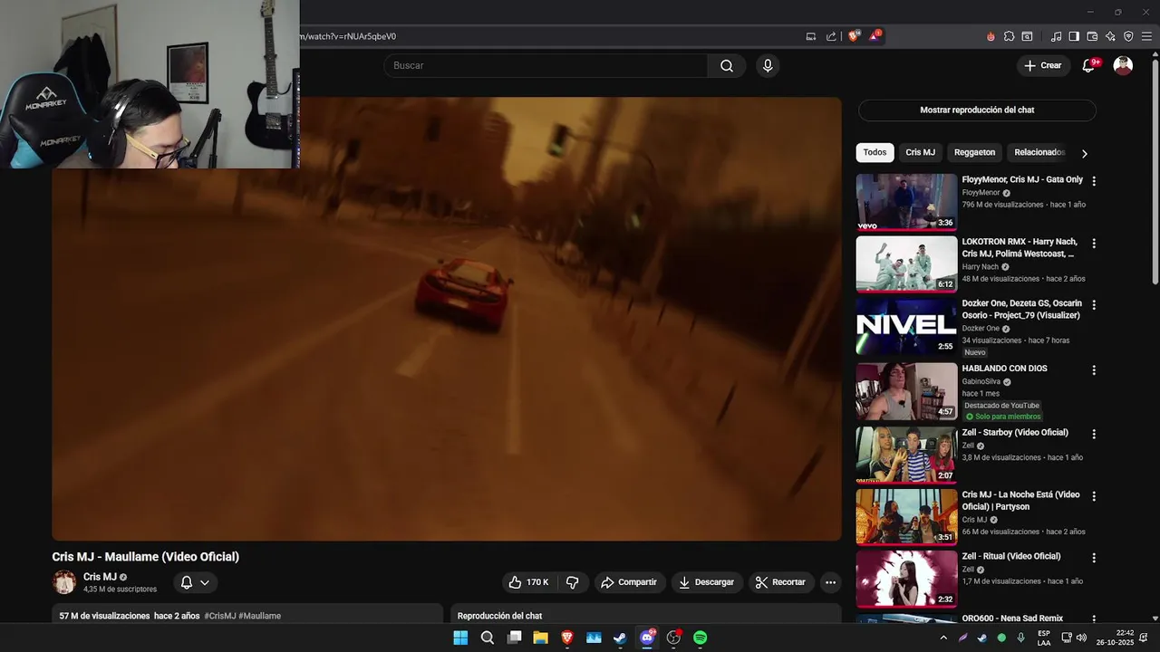Click Brave Shields lion icon in address bar
Image resolution: width=1160 pixels, height=652 pixels.
click(x=853, y=36)
